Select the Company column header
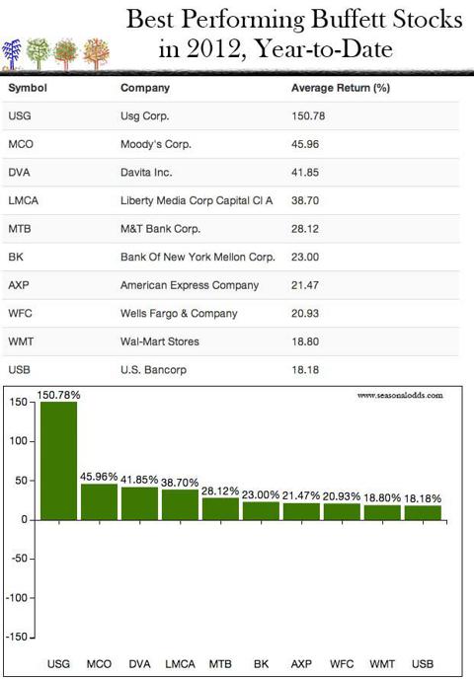474x680 pixels. coord(145,88)
